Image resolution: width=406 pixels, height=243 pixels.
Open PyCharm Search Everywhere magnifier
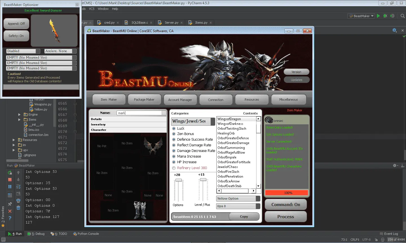coord(403,16)
